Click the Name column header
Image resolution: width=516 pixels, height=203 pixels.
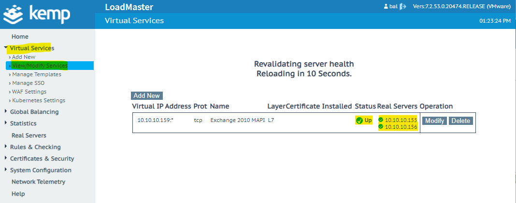point(219,107)
